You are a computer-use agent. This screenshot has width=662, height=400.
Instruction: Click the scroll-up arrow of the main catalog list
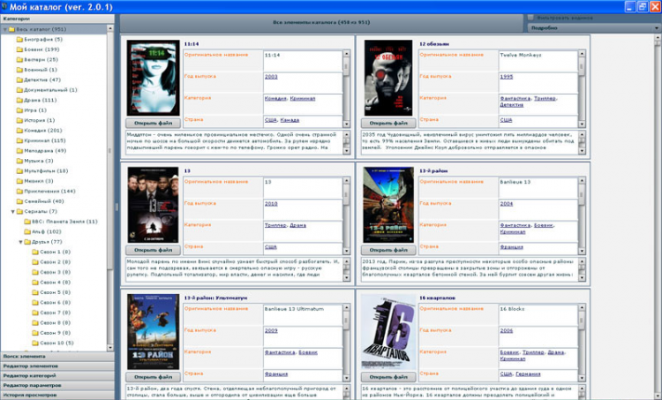point(658,39)
